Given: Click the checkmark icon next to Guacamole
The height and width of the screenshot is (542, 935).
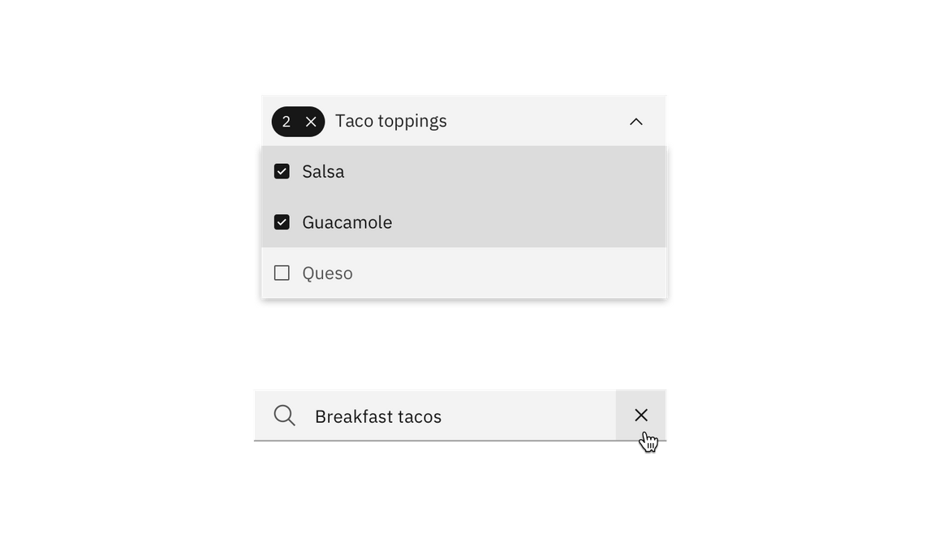Looking at the screenshot, I should point(282,222).
